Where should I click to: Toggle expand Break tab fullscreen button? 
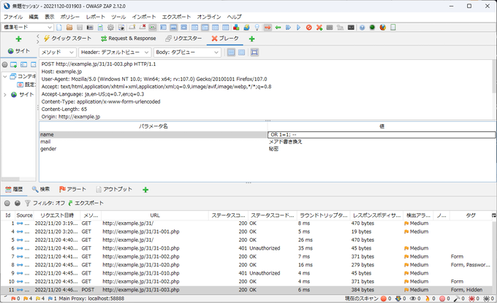point(254,53)
